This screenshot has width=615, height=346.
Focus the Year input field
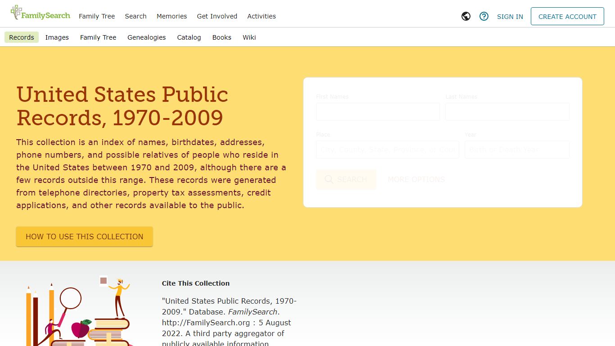[517, 150]
